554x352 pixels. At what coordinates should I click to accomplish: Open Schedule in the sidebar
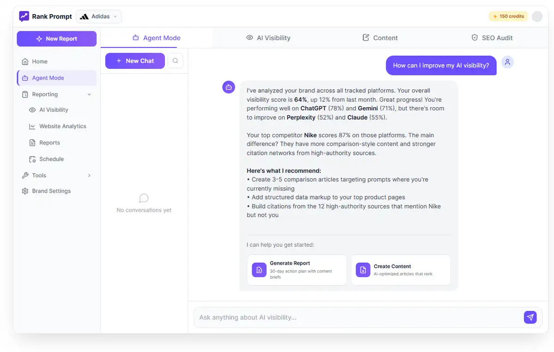coord(51,159)
